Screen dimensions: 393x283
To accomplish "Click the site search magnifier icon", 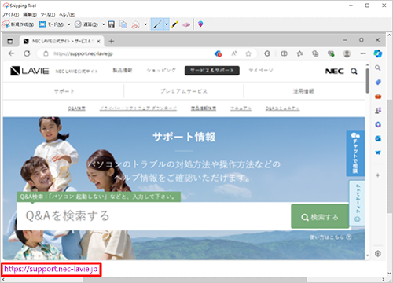I will [354, 71].
